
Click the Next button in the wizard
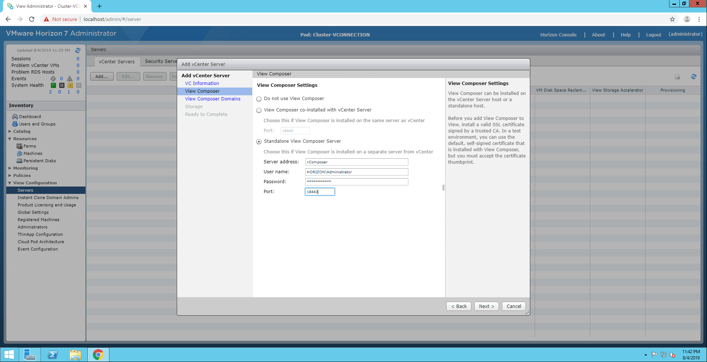(486, 306)
